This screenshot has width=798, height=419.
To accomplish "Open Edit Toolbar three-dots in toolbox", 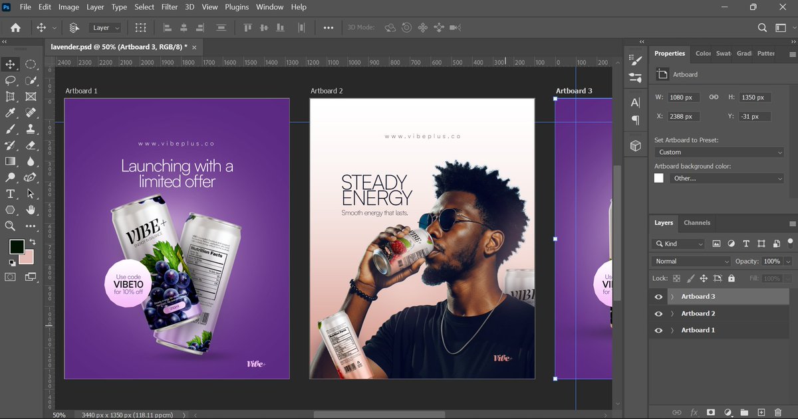I will coord(31,226).
